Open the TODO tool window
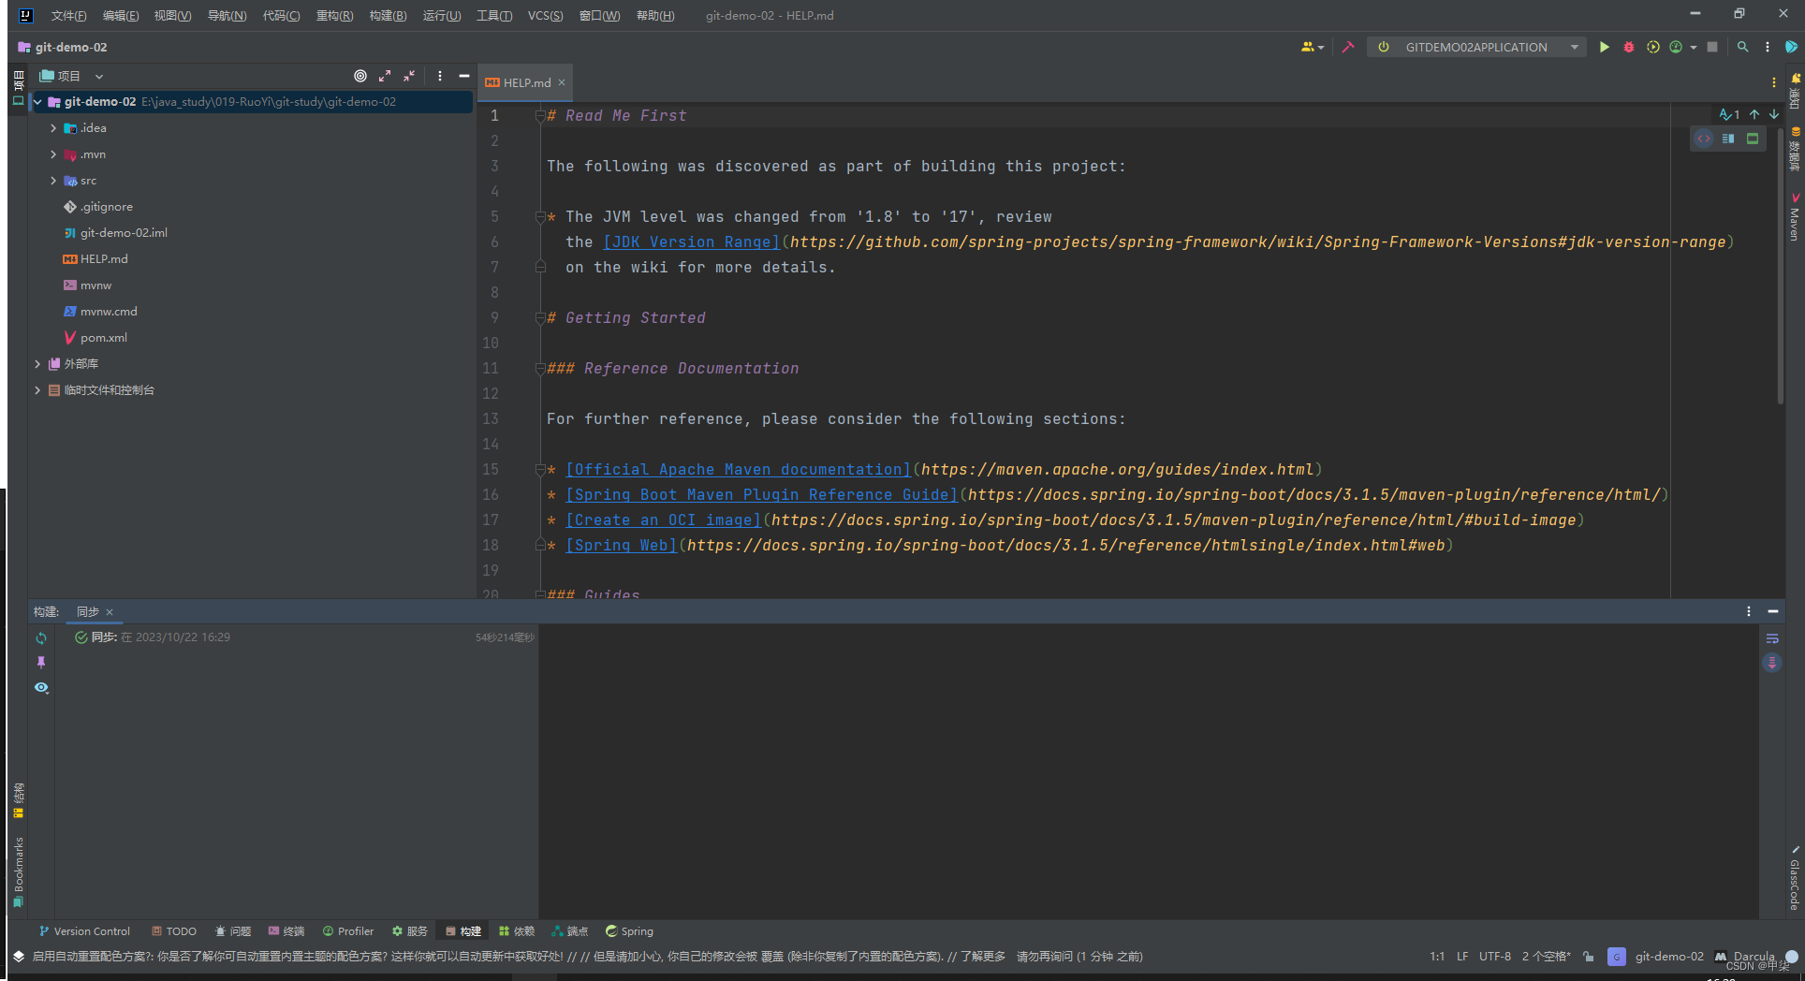This screenshot has width=1805, height=981. coord(174,931)
